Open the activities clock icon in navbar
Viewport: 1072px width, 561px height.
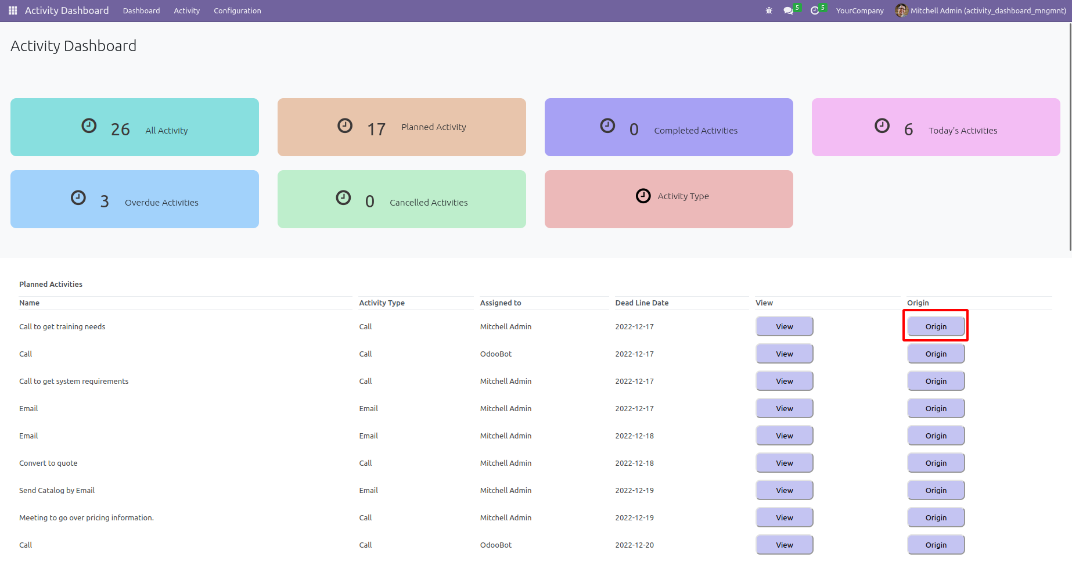(x=815, y=10)
